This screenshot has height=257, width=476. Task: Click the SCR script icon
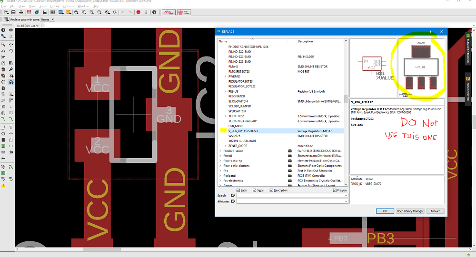[61, 12]
